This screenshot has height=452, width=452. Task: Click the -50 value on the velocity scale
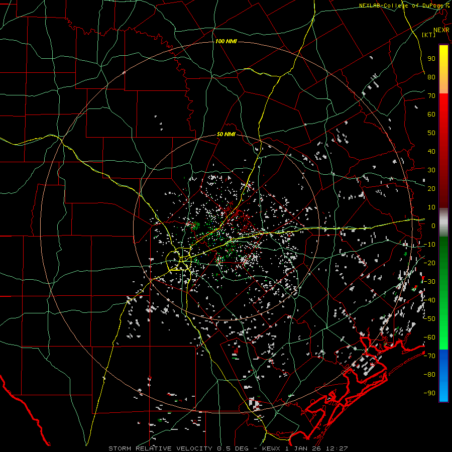point(429,319)
